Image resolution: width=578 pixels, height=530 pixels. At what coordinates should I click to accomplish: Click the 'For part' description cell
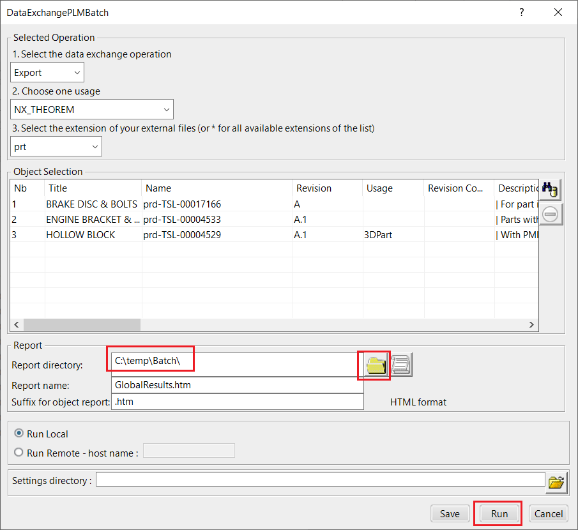(x=517, y=204)
